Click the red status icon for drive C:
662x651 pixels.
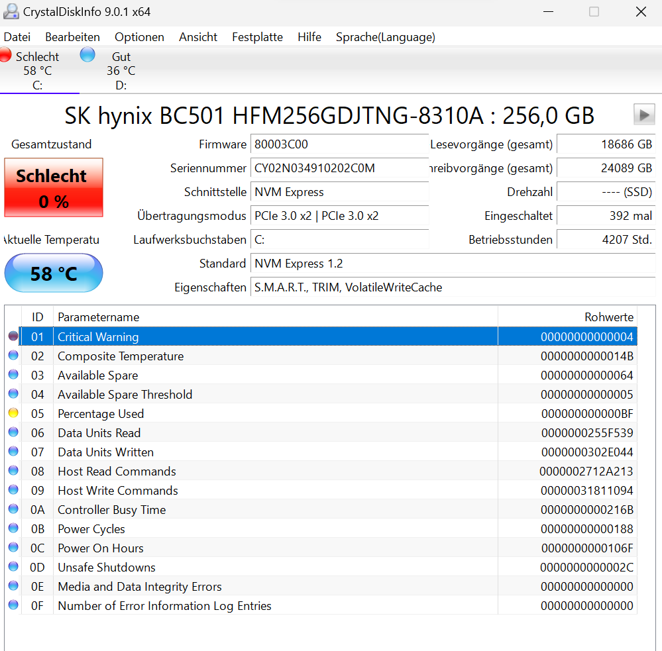[x=5, y=55]
